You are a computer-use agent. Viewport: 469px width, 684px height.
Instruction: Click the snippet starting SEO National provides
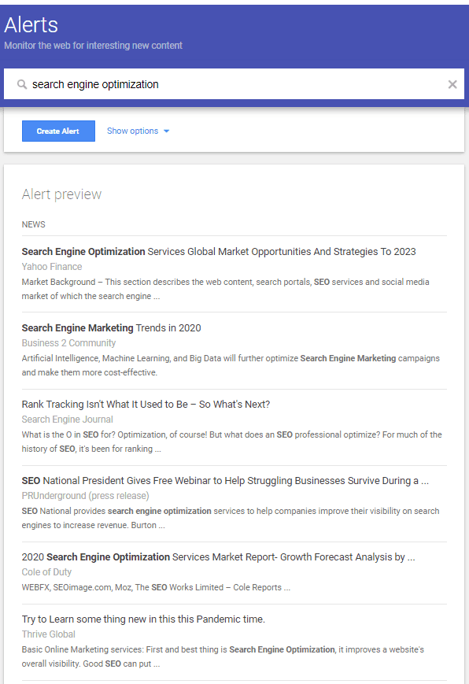click(231, 518)
